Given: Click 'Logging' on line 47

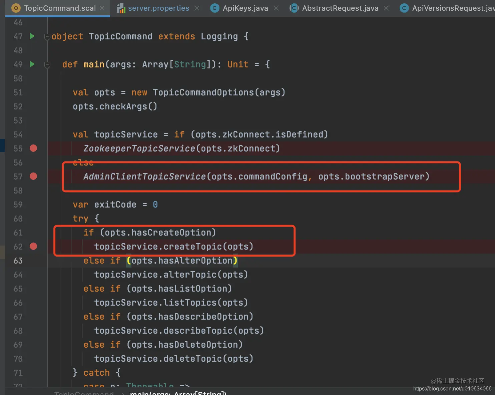Looking at the screenshot, I should (219, 36).
